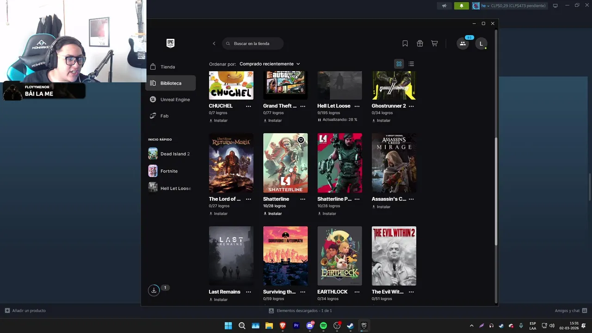
Task: Open Unreal Engine in the sidebar
Action: point(171,99)
